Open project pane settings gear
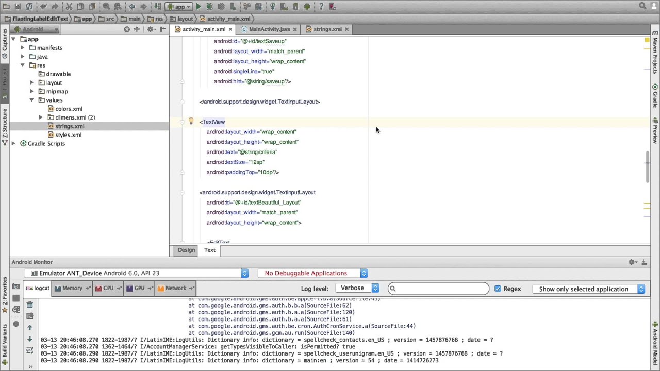Viewport: 660px width, 371px height. [151, 29]
